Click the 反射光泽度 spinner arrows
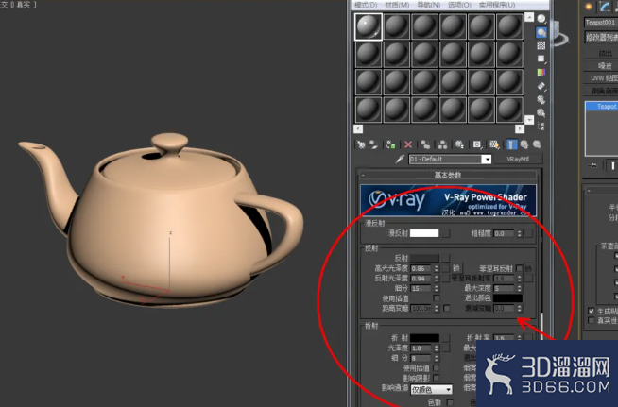The width and height of the screenshot is (618, 407). [x=437, y=279]
